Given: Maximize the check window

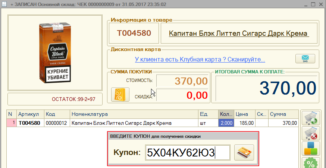Looking at the screenshot, I should (x=313, y=4).
